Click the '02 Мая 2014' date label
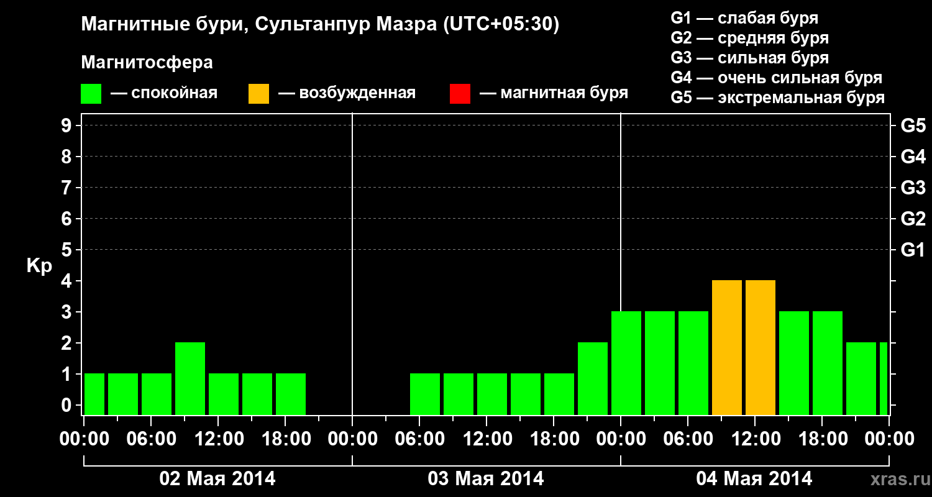The width and height of the screenshot is (932, 497). [x=217, y=478]
